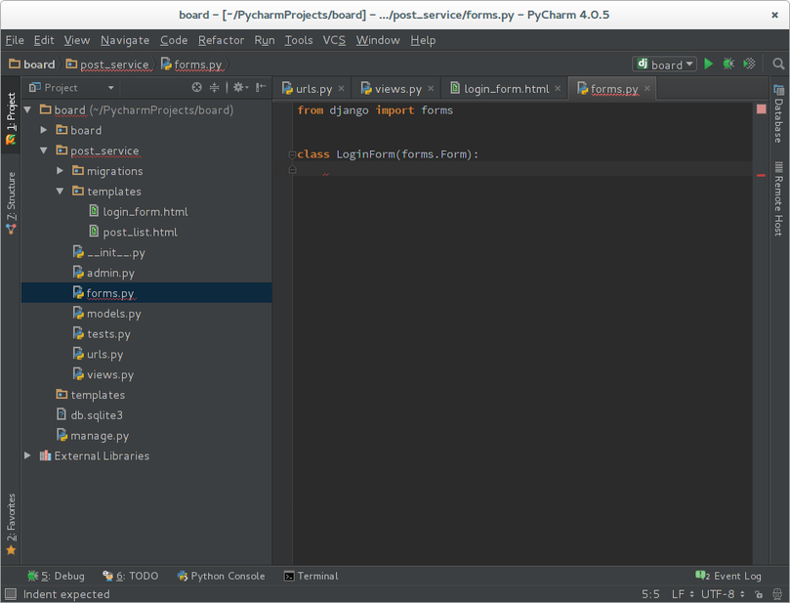
Task: Click cursor position 5:5 indicator
Action: coord(650,594)
